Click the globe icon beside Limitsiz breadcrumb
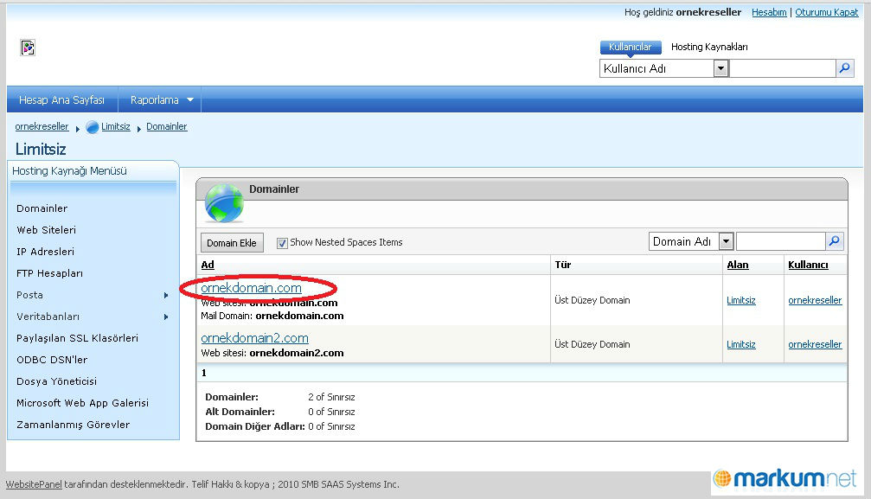Screen dimensions: 871x499 93,127
